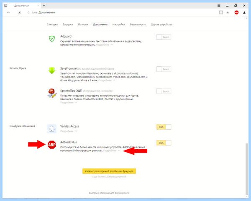This screenshot has height=201, width=251.
Task: Click the Yandex Access puzzle icon
Action: coord(52,129)
